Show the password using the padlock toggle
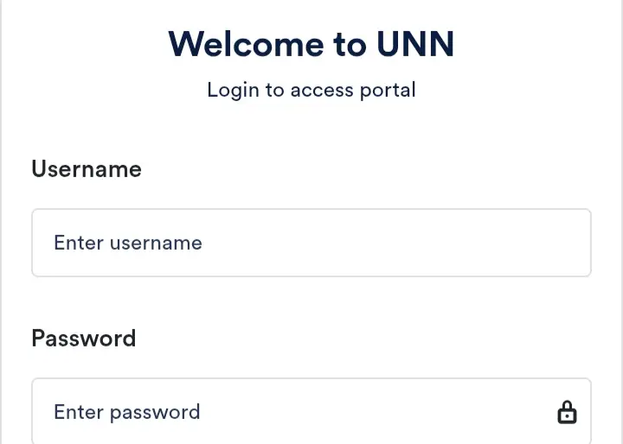This screenshot has width=623, height=444. [567, 413]
